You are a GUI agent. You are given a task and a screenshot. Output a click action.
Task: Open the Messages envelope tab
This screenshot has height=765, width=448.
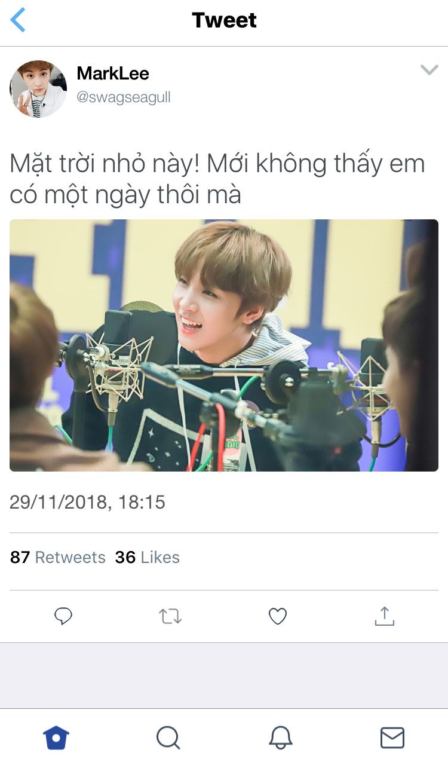coord(392,738)
